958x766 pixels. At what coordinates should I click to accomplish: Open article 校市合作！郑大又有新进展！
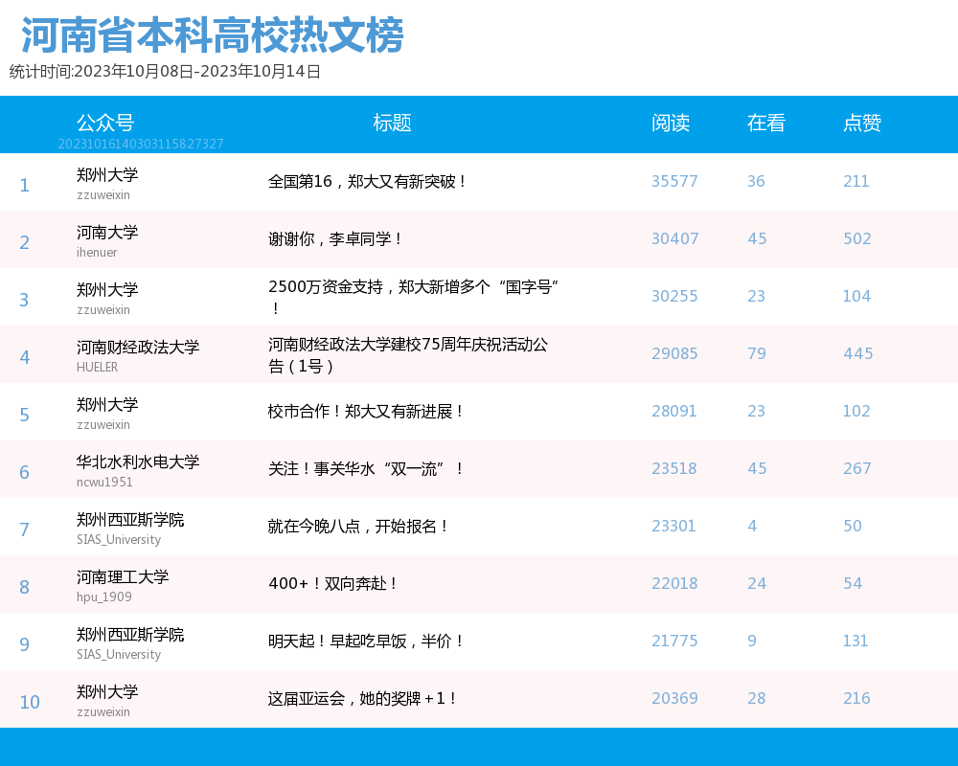click(366, 411)
